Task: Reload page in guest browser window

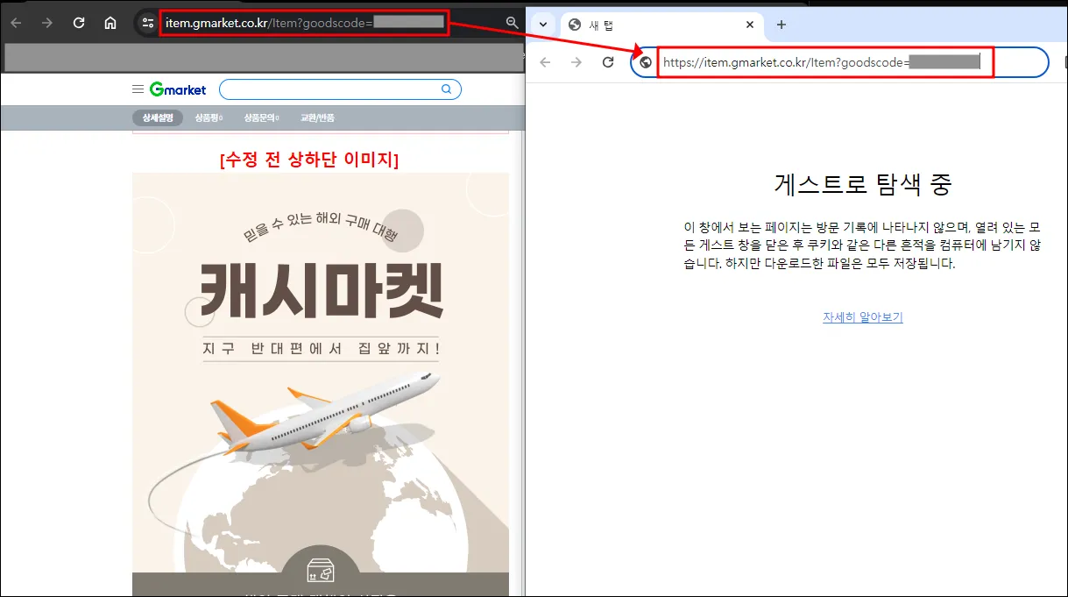Action: (x=608, y=62)
